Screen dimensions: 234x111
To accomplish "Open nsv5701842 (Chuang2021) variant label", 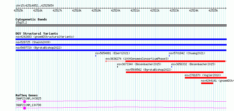I will pyautogui.click(x=187, y=53).
